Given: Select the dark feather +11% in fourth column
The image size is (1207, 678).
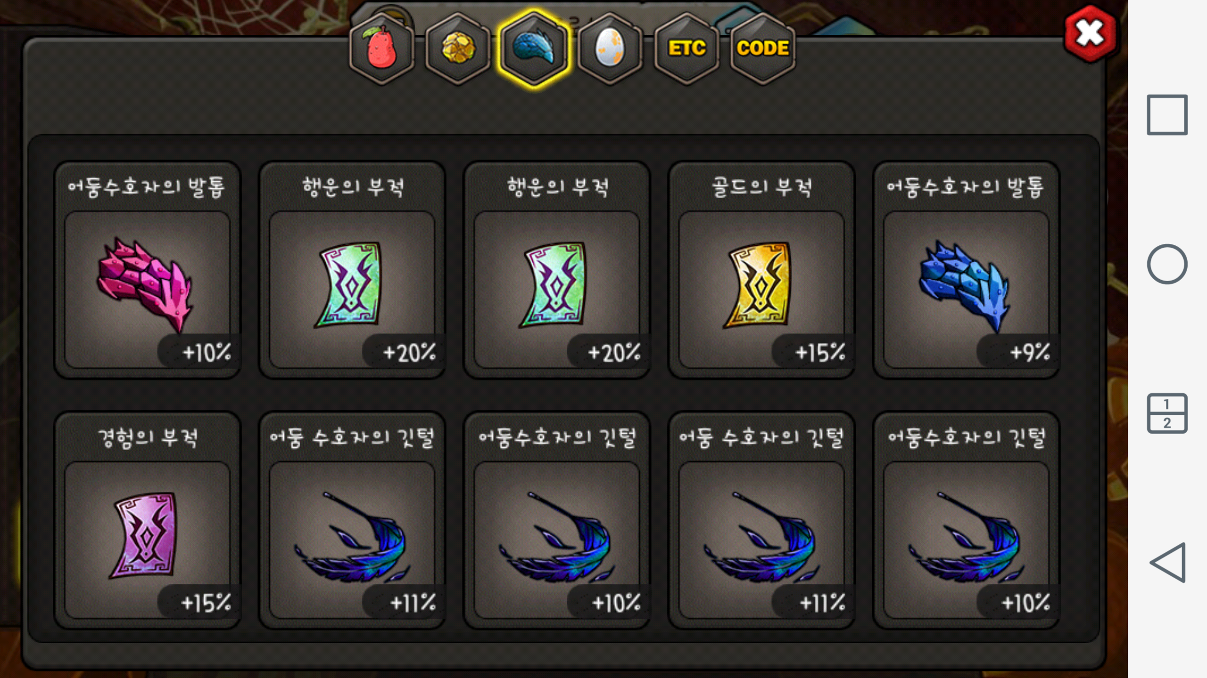Looking at the screenshot, I should tap(761, 521).
